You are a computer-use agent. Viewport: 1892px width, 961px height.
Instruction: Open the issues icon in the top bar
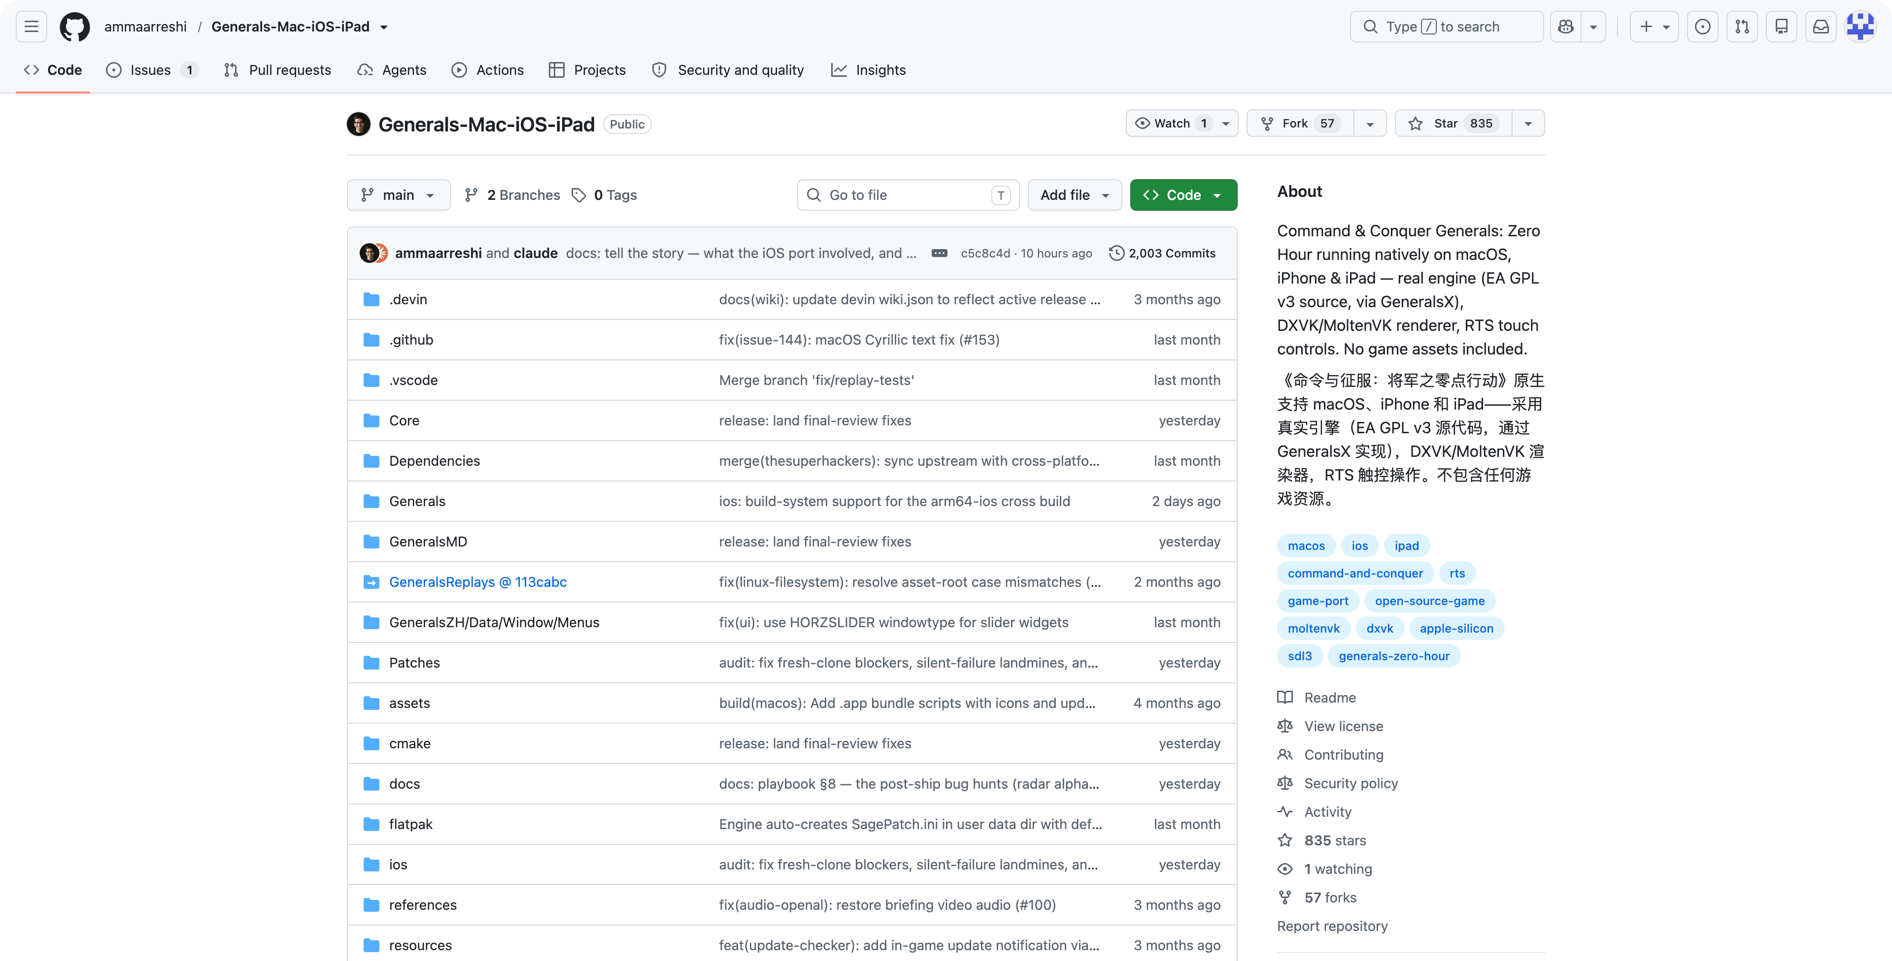click(1702, 27)
